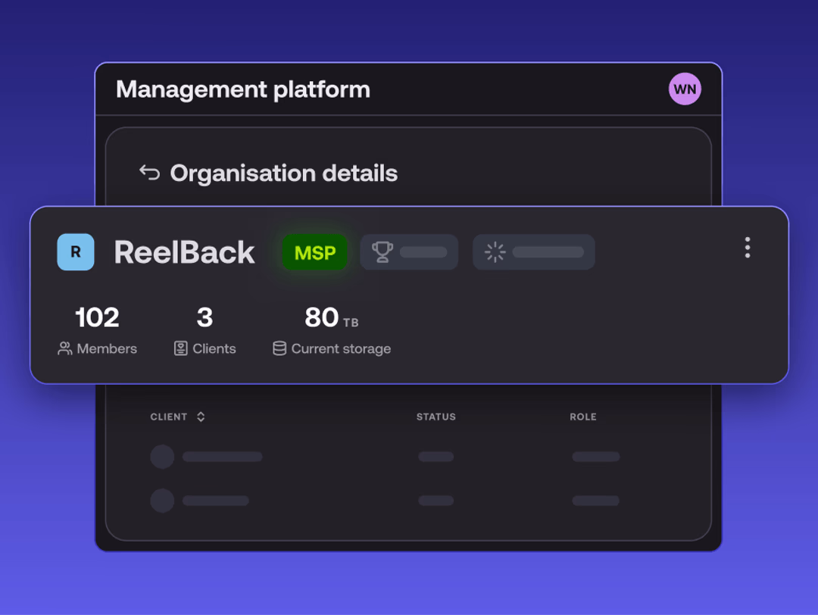Viewport: 818px width, 615px height.
Task: Click the ReelBack organisation name
Action: 184,252
